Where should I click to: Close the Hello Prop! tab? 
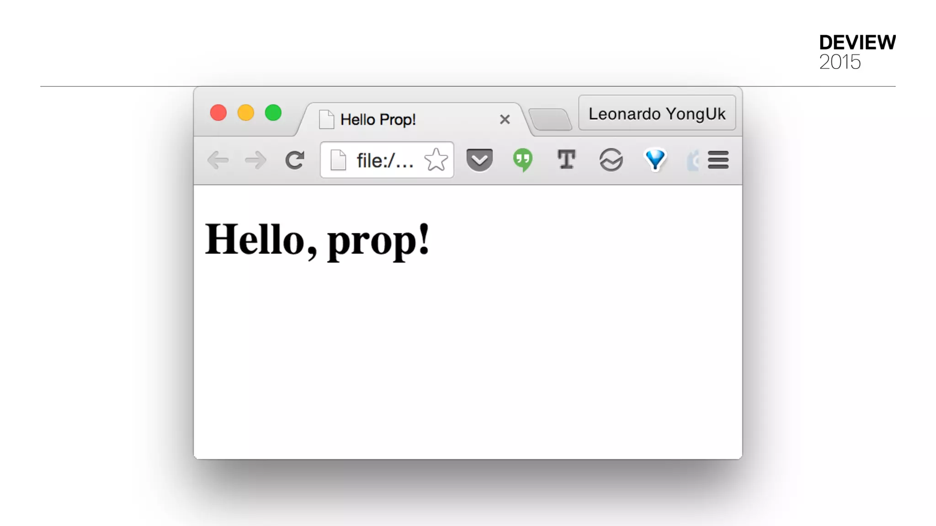pos(505,120)
